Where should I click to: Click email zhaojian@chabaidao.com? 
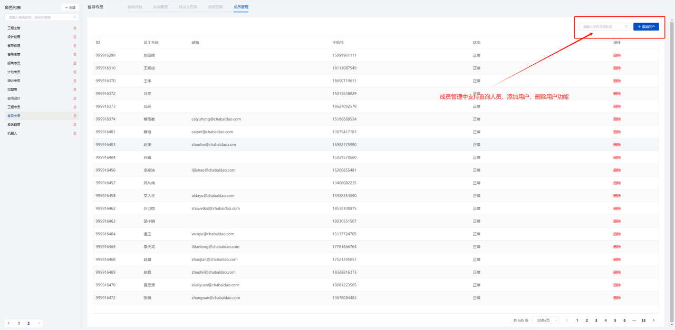tap(215, 259)
